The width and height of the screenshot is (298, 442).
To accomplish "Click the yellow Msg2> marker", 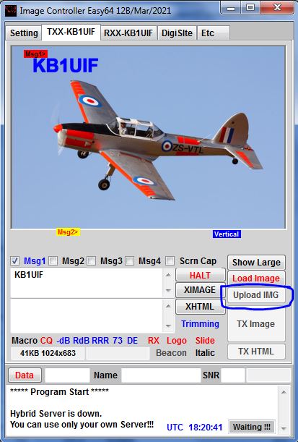I will (x=69, y=232).
